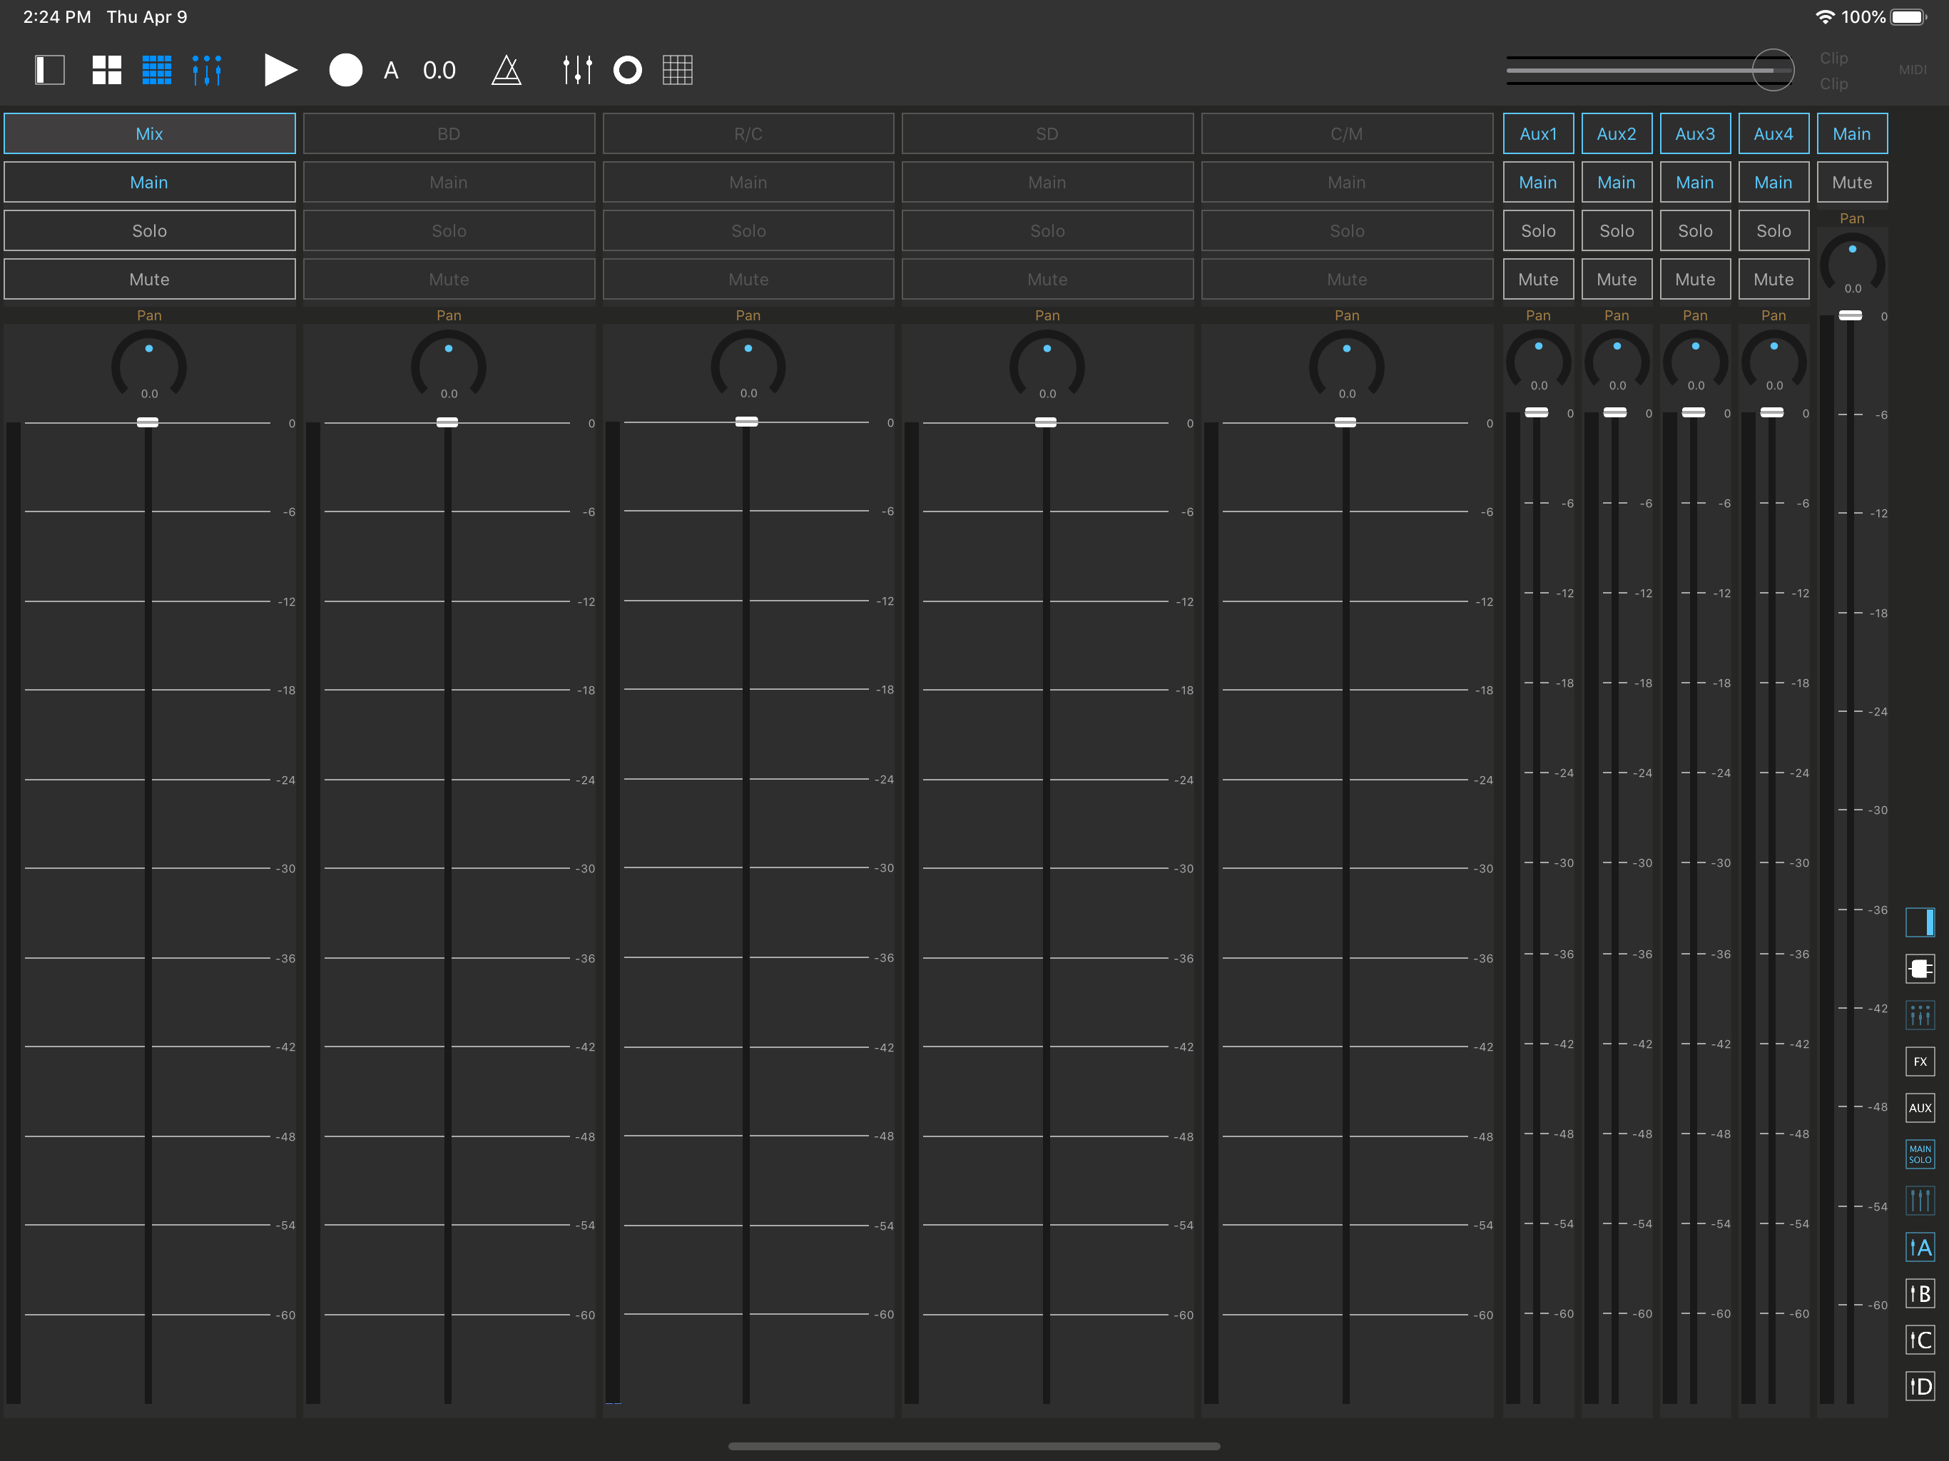Open the mixer view in top toolbar

tap(207, 70)
